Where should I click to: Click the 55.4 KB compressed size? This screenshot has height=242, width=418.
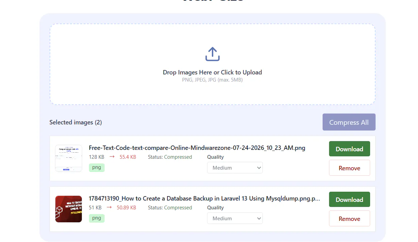point(128,157)
